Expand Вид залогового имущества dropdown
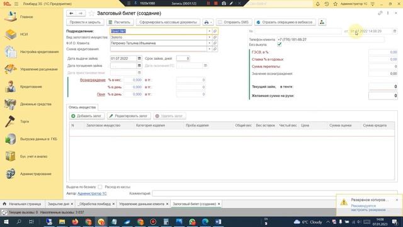This screenshot has width=403, height=227. (x=210, y=37)
